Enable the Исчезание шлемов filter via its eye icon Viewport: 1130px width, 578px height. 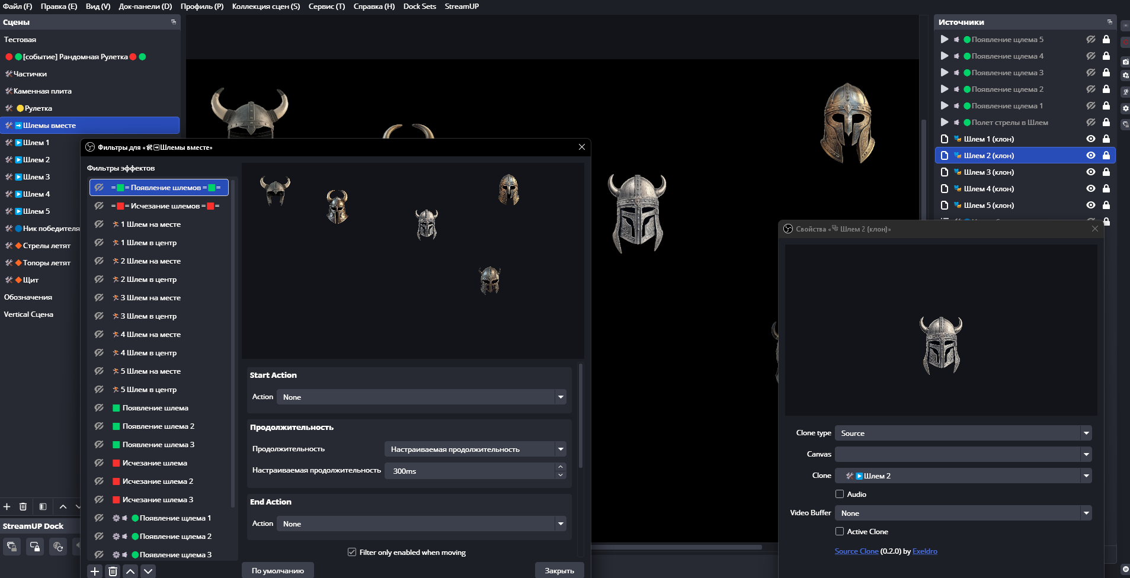click(99, 205)
